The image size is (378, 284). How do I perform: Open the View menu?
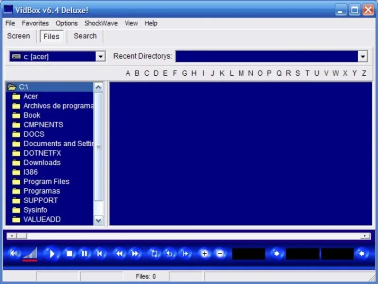click(x=131, y=23)
